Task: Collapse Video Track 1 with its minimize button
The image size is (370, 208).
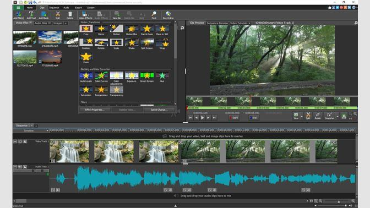Action: click(15, 141)
